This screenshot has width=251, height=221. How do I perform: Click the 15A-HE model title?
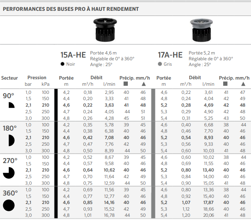pyautogui.click(x=73, y=55)
